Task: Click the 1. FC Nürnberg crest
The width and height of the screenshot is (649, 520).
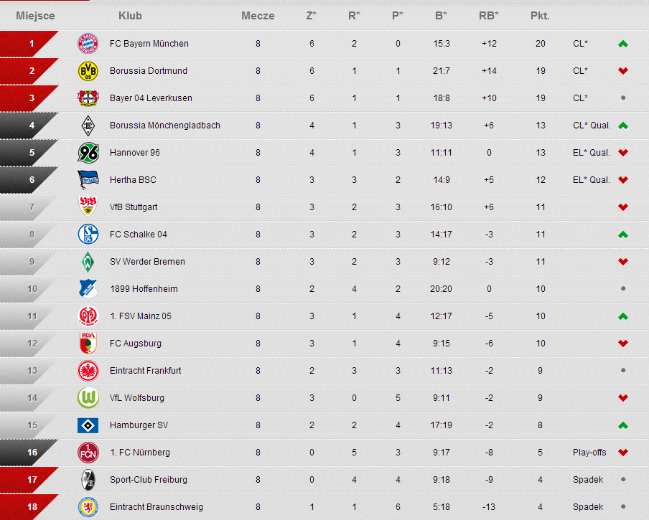Action: tap(88, 452)
